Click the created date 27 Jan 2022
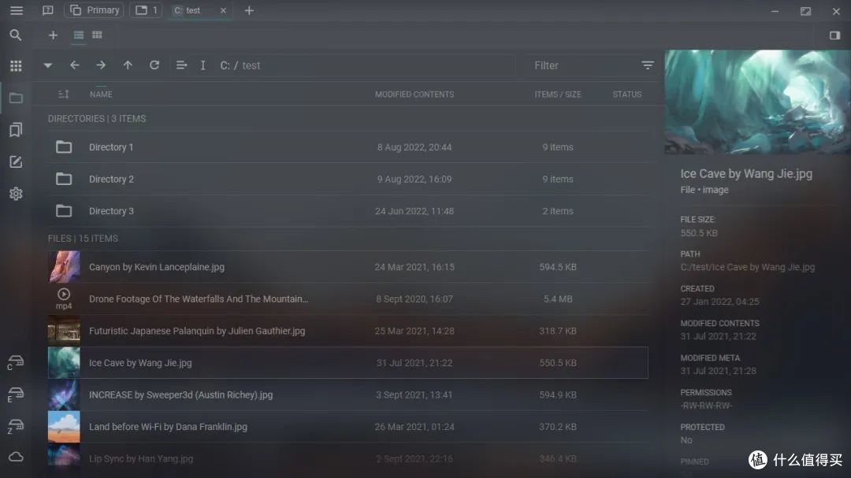The height and width of the screenshot is (478, 851). click(719, 302)
